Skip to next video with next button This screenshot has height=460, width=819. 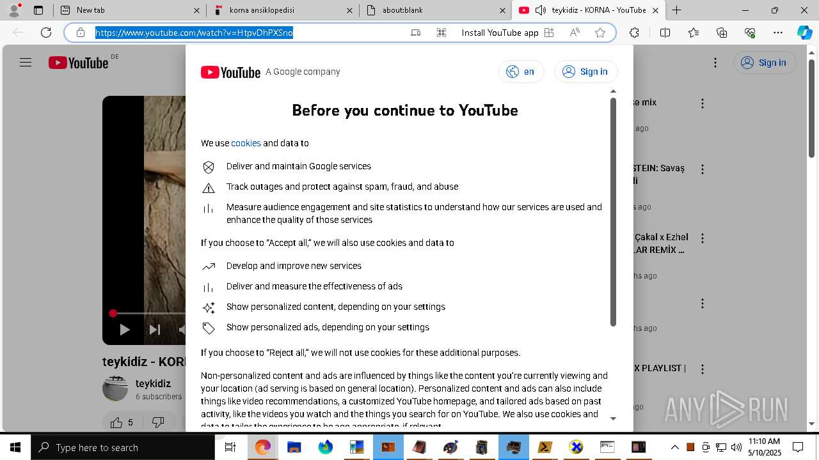coord(154,330)
